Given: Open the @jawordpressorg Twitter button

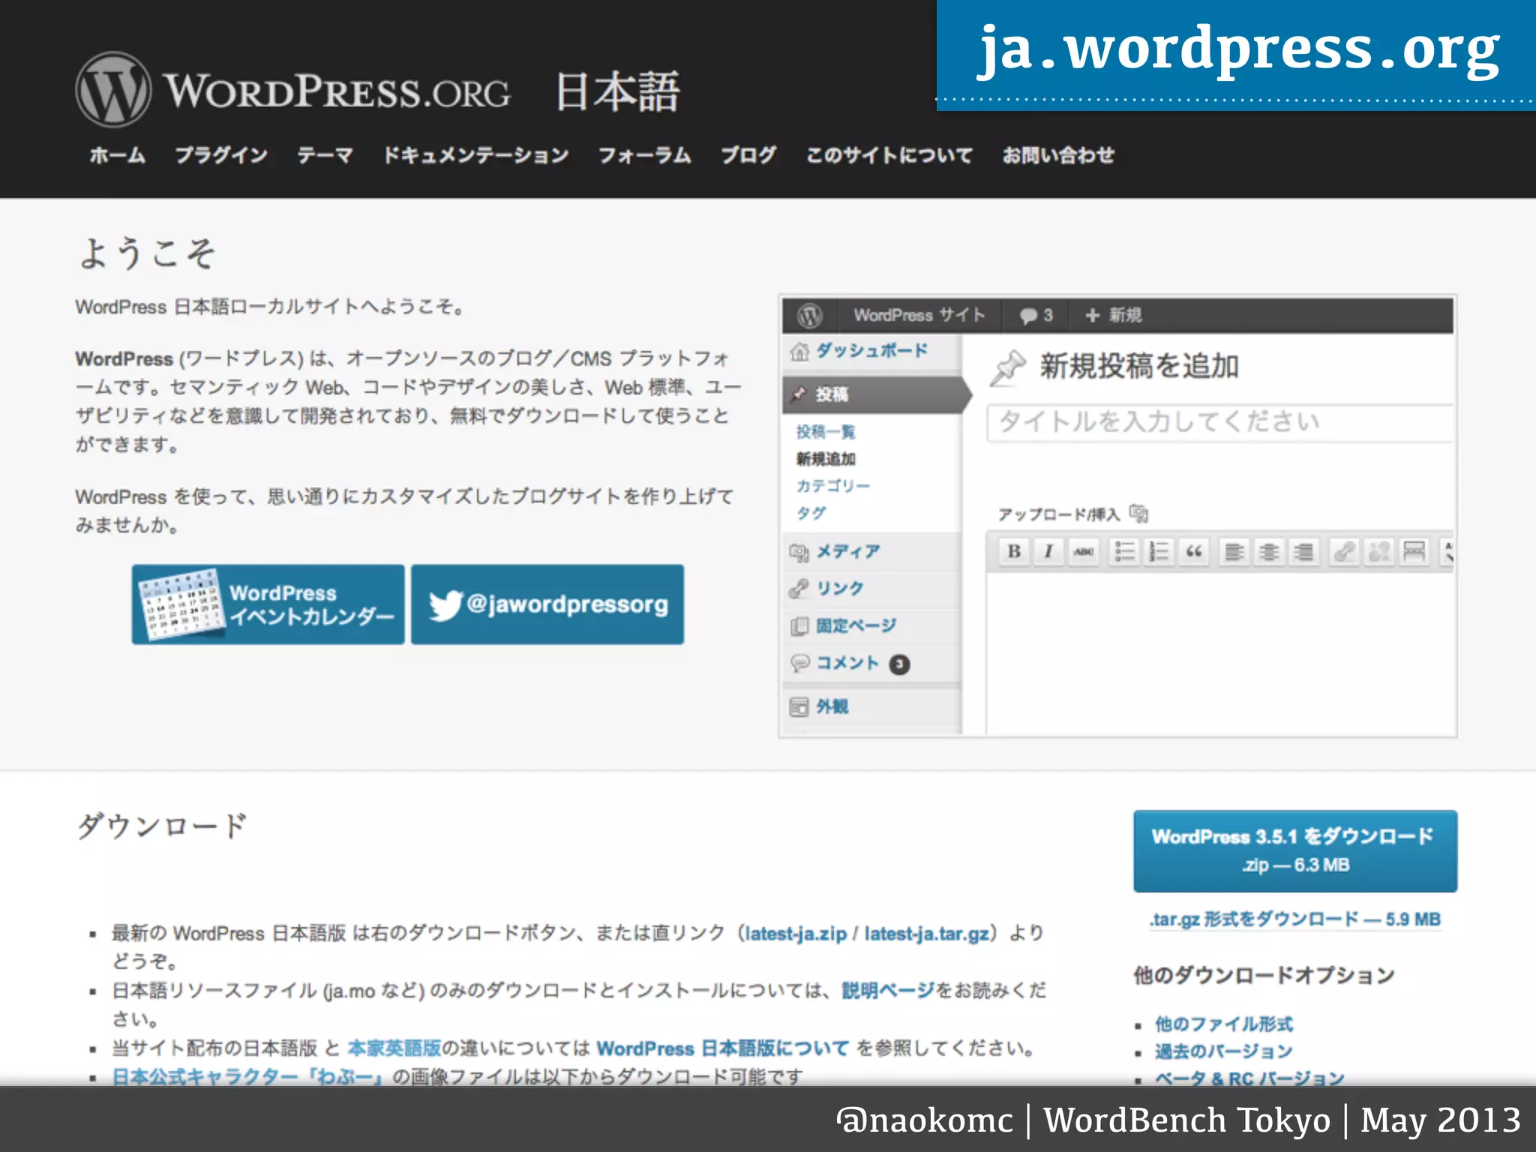Looking at the screenshot, I should tap(547, 604).
